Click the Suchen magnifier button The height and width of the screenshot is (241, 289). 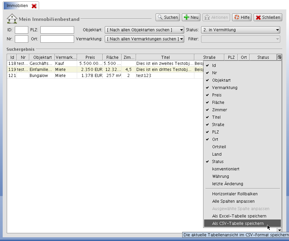point(167,17)
